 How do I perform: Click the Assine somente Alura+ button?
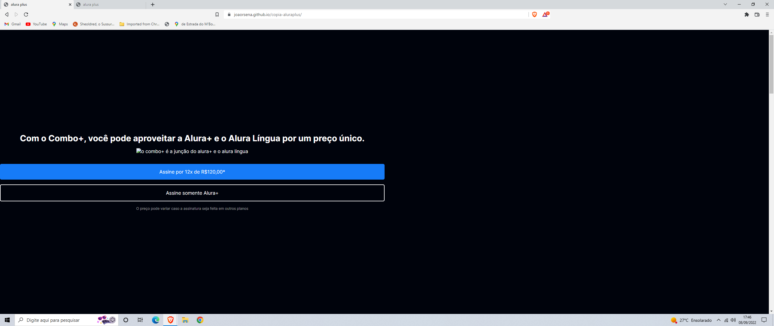(192, 193)
